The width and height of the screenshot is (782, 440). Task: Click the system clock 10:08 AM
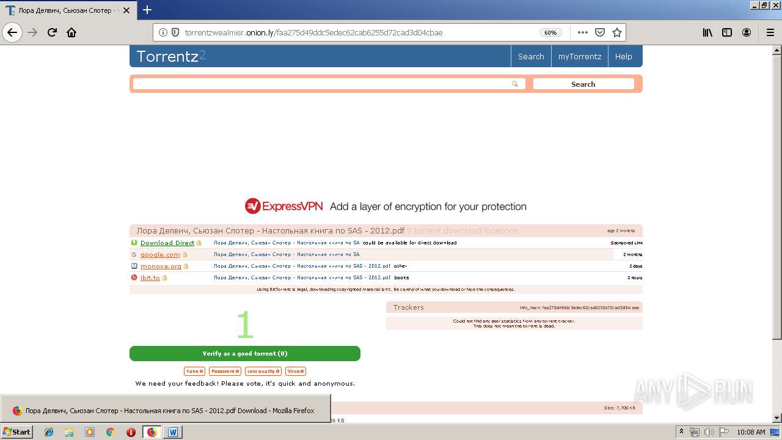tap(751, 432)
